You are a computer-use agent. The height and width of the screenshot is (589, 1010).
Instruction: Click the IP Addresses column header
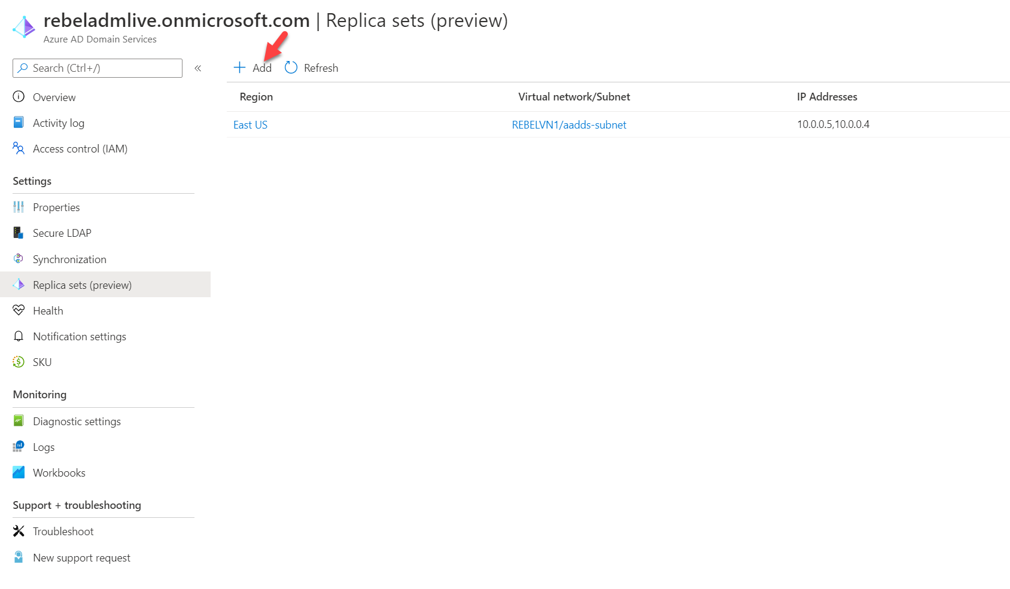click(x=827, y=96)
